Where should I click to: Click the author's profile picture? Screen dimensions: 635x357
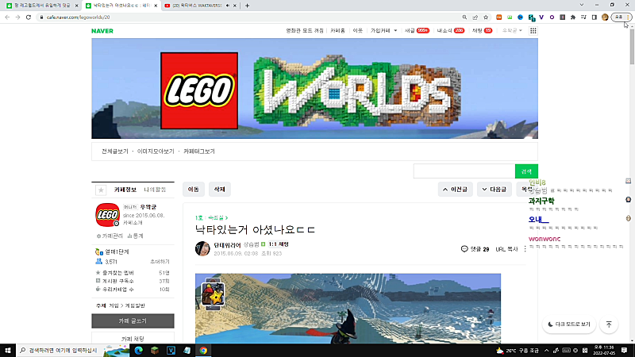202,248
